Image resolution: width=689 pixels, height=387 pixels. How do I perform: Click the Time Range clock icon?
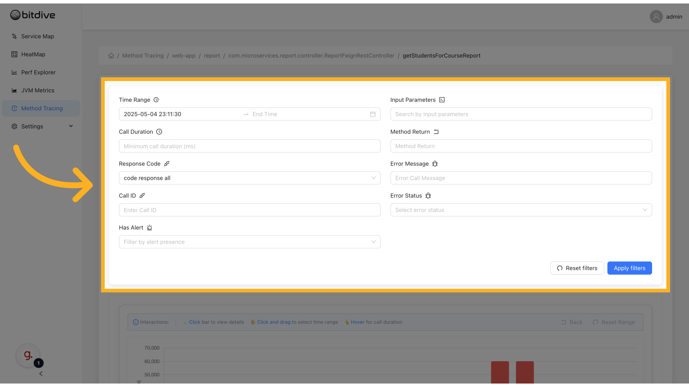(156, 100)
